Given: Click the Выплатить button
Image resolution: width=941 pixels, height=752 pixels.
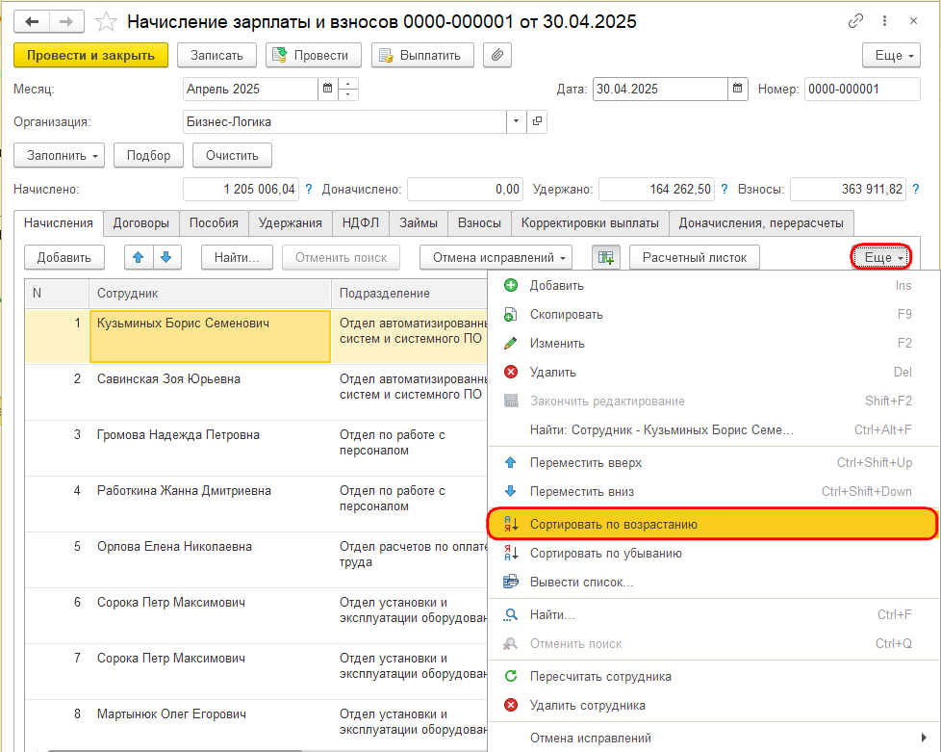Looking at the screenshot, I should [x=422, y=55].
